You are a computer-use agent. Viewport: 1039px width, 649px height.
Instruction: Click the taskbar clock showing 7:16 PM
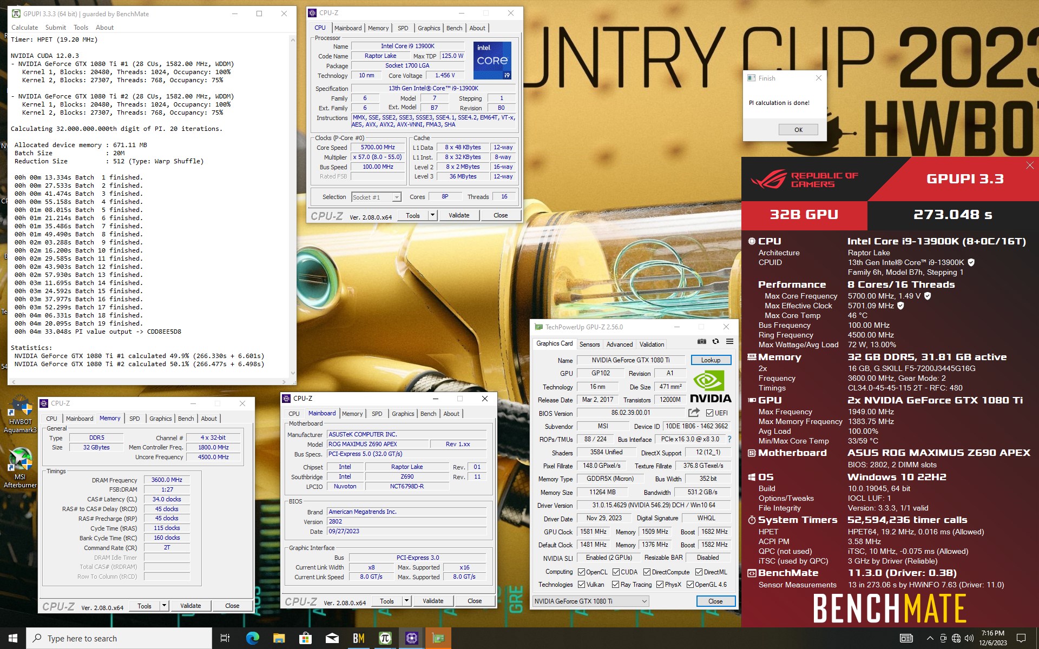[x=992, y=638]
